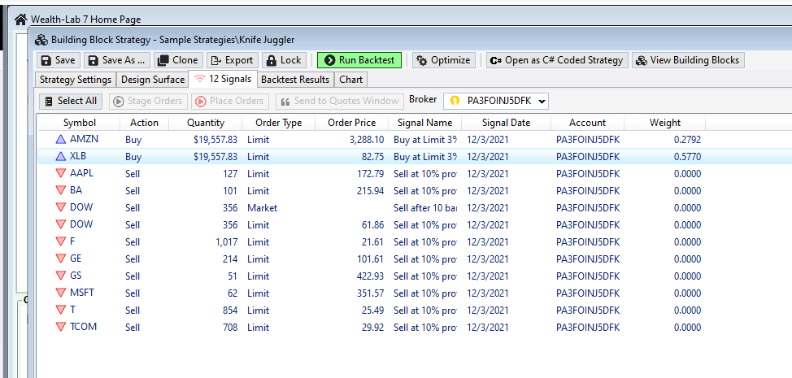Click Send to Quotes Window
Image resolution: width=792 pixels, height=378 pixels.
point(340,101)
